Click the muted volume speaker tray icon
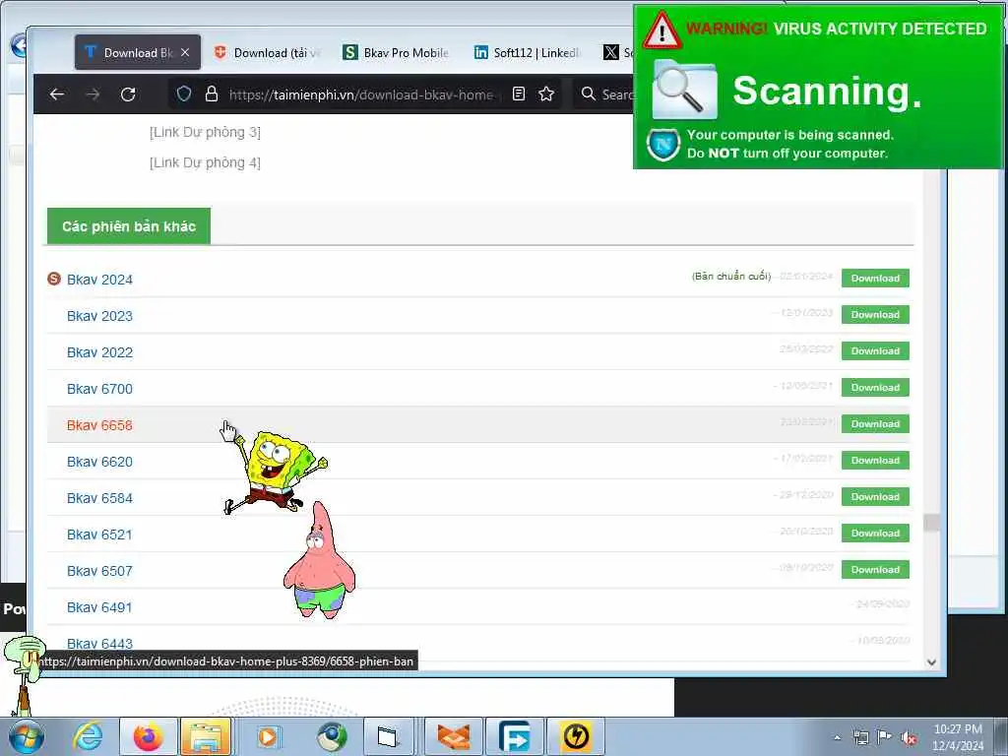 click(x=909, y=738)
